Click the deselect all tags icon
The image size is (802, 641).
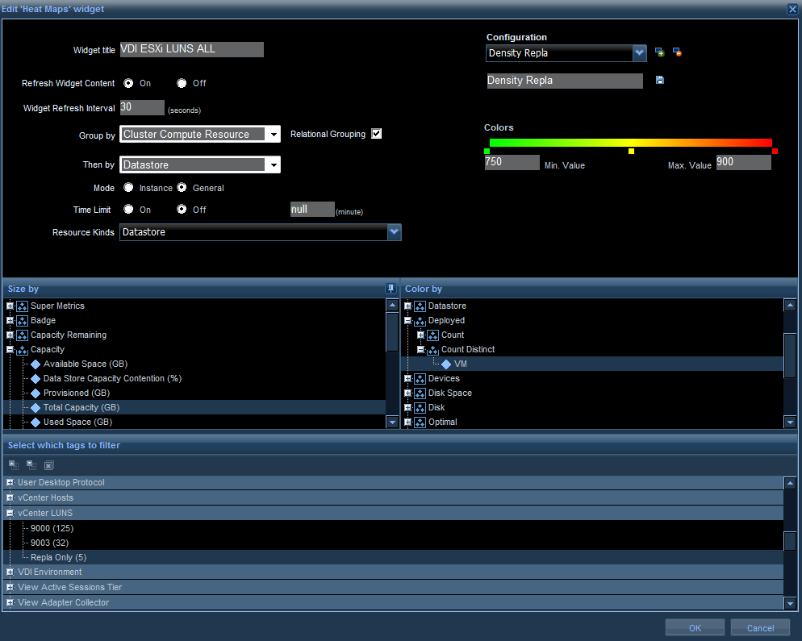click(x=48, y=465)
